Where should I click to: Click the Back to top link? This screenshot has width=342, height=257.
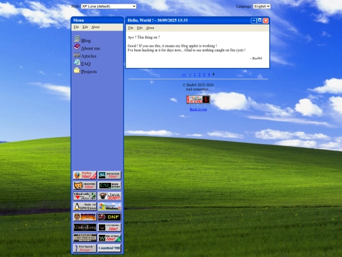click(x=198, y=109)
